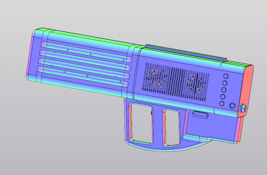Select the rectangular connector port under the body

point(200,114)
